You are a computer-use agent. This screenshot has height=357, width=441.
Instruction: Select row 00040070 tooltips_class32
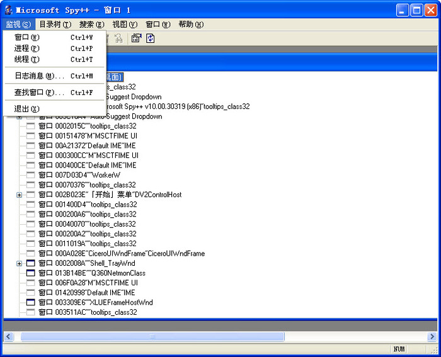pyautogui.click(x=87, y=224)
